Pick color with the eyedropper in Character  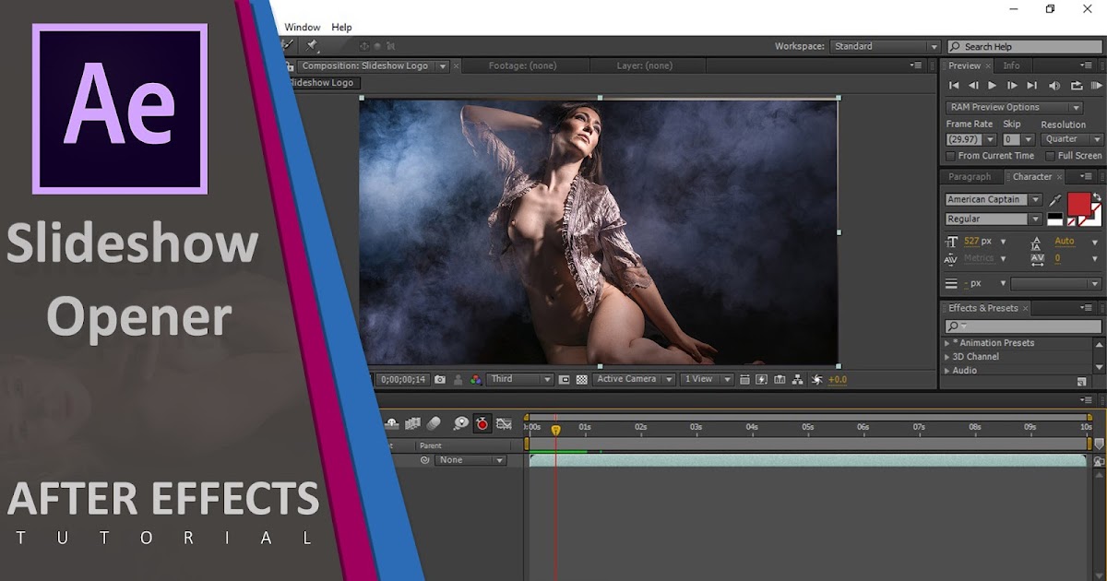point(1055,200)
